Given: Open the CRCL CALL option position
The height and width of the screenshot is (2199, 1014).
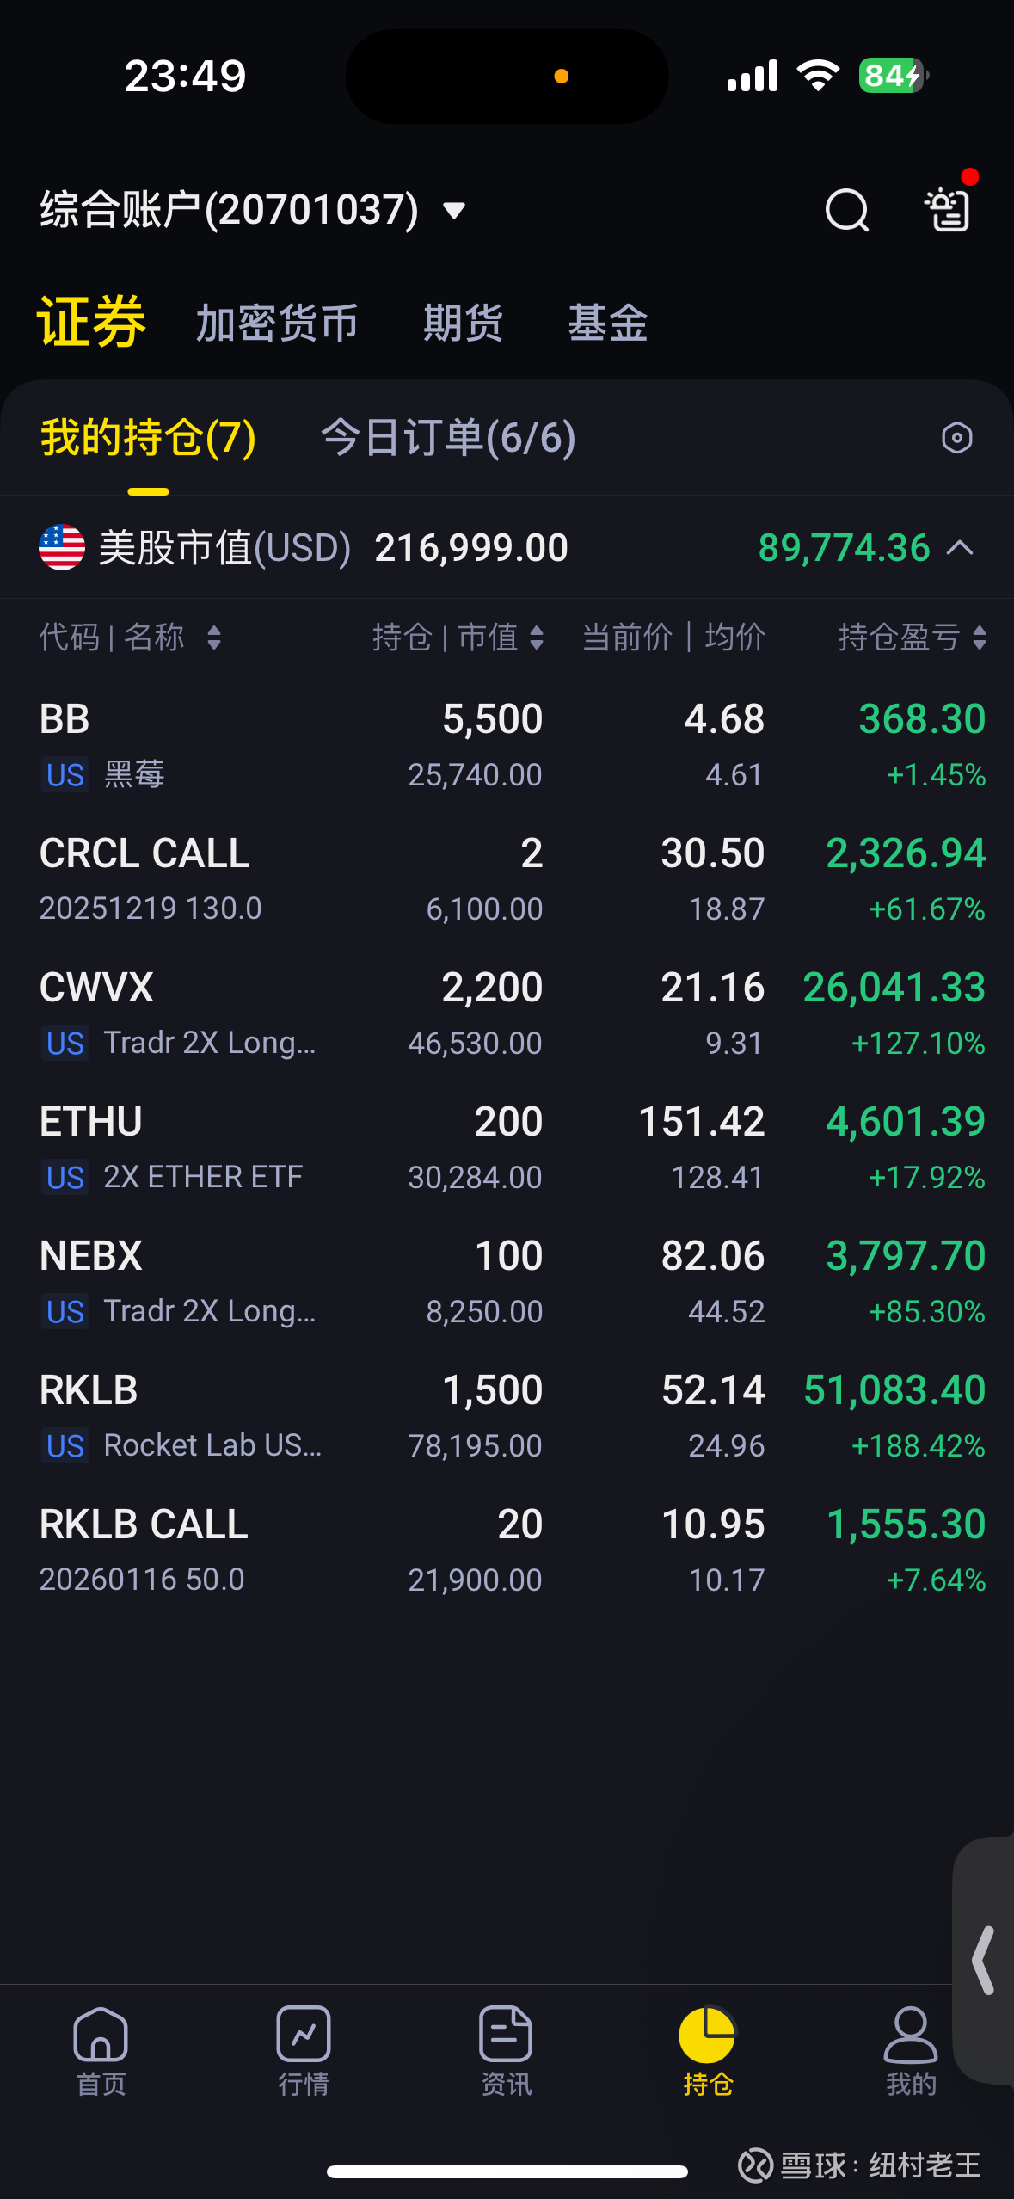Looking at the screenshot, I should click(x=507, y=879).
